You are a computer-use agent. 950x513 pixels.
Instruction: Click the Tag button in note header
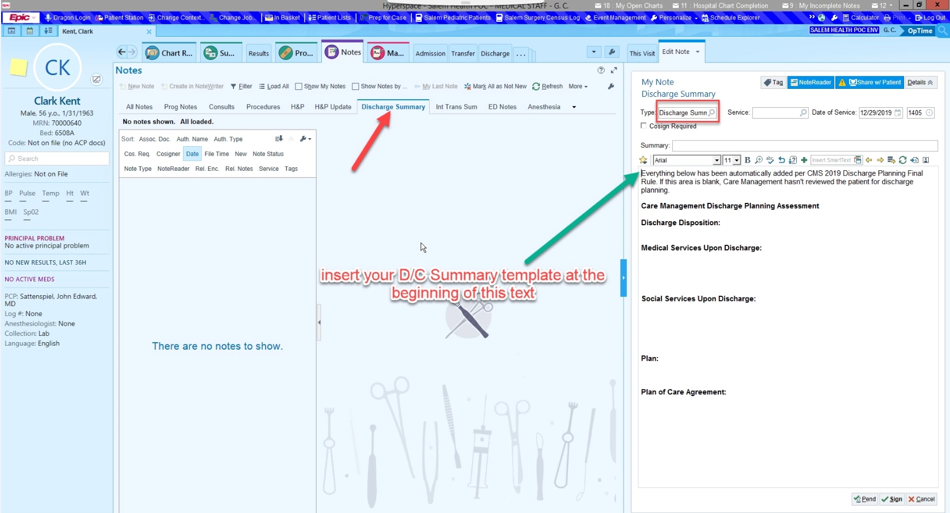click(x=773, y=83)
